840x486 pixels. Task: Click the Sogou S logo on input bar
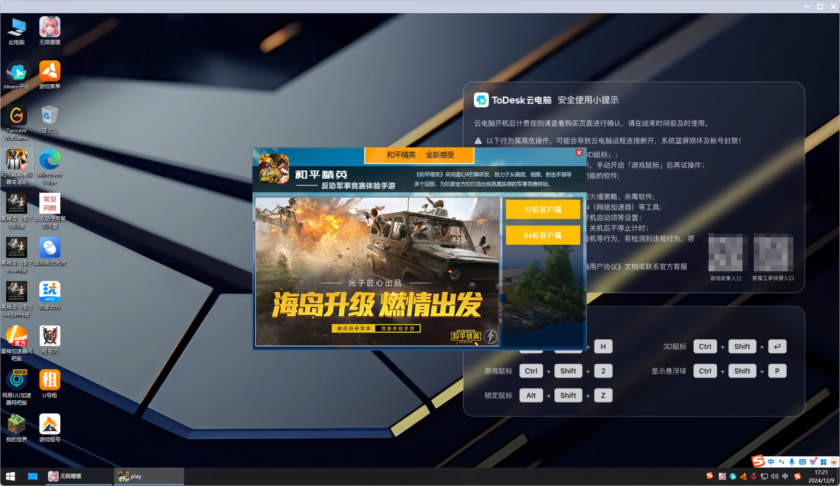coord(758,461)
